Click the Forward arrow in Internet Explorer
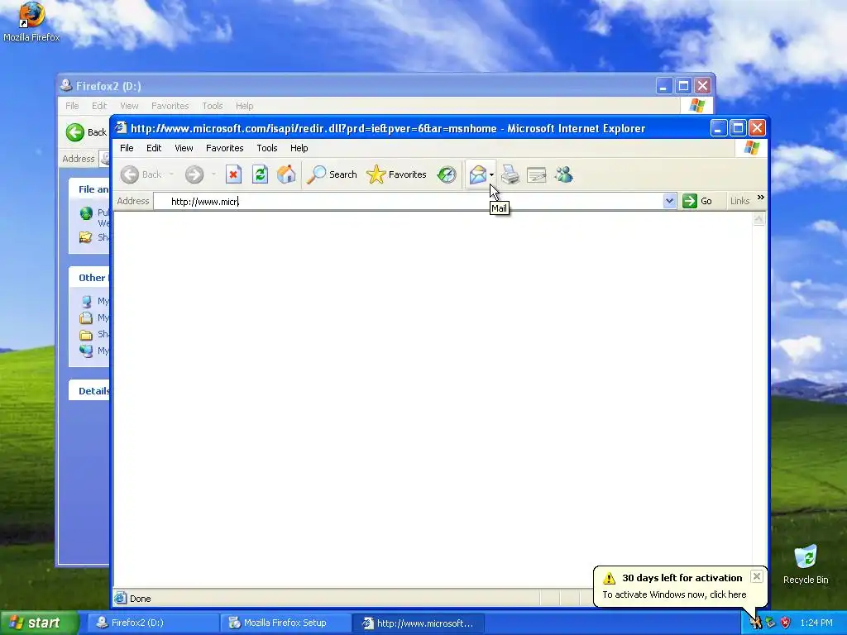This screenshot has height=635, width=847. pos(194,174)
